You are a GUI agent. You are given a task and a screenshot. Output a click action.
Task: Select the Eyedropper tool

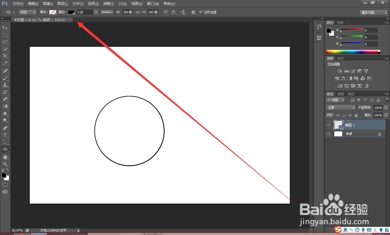[5, 63]
